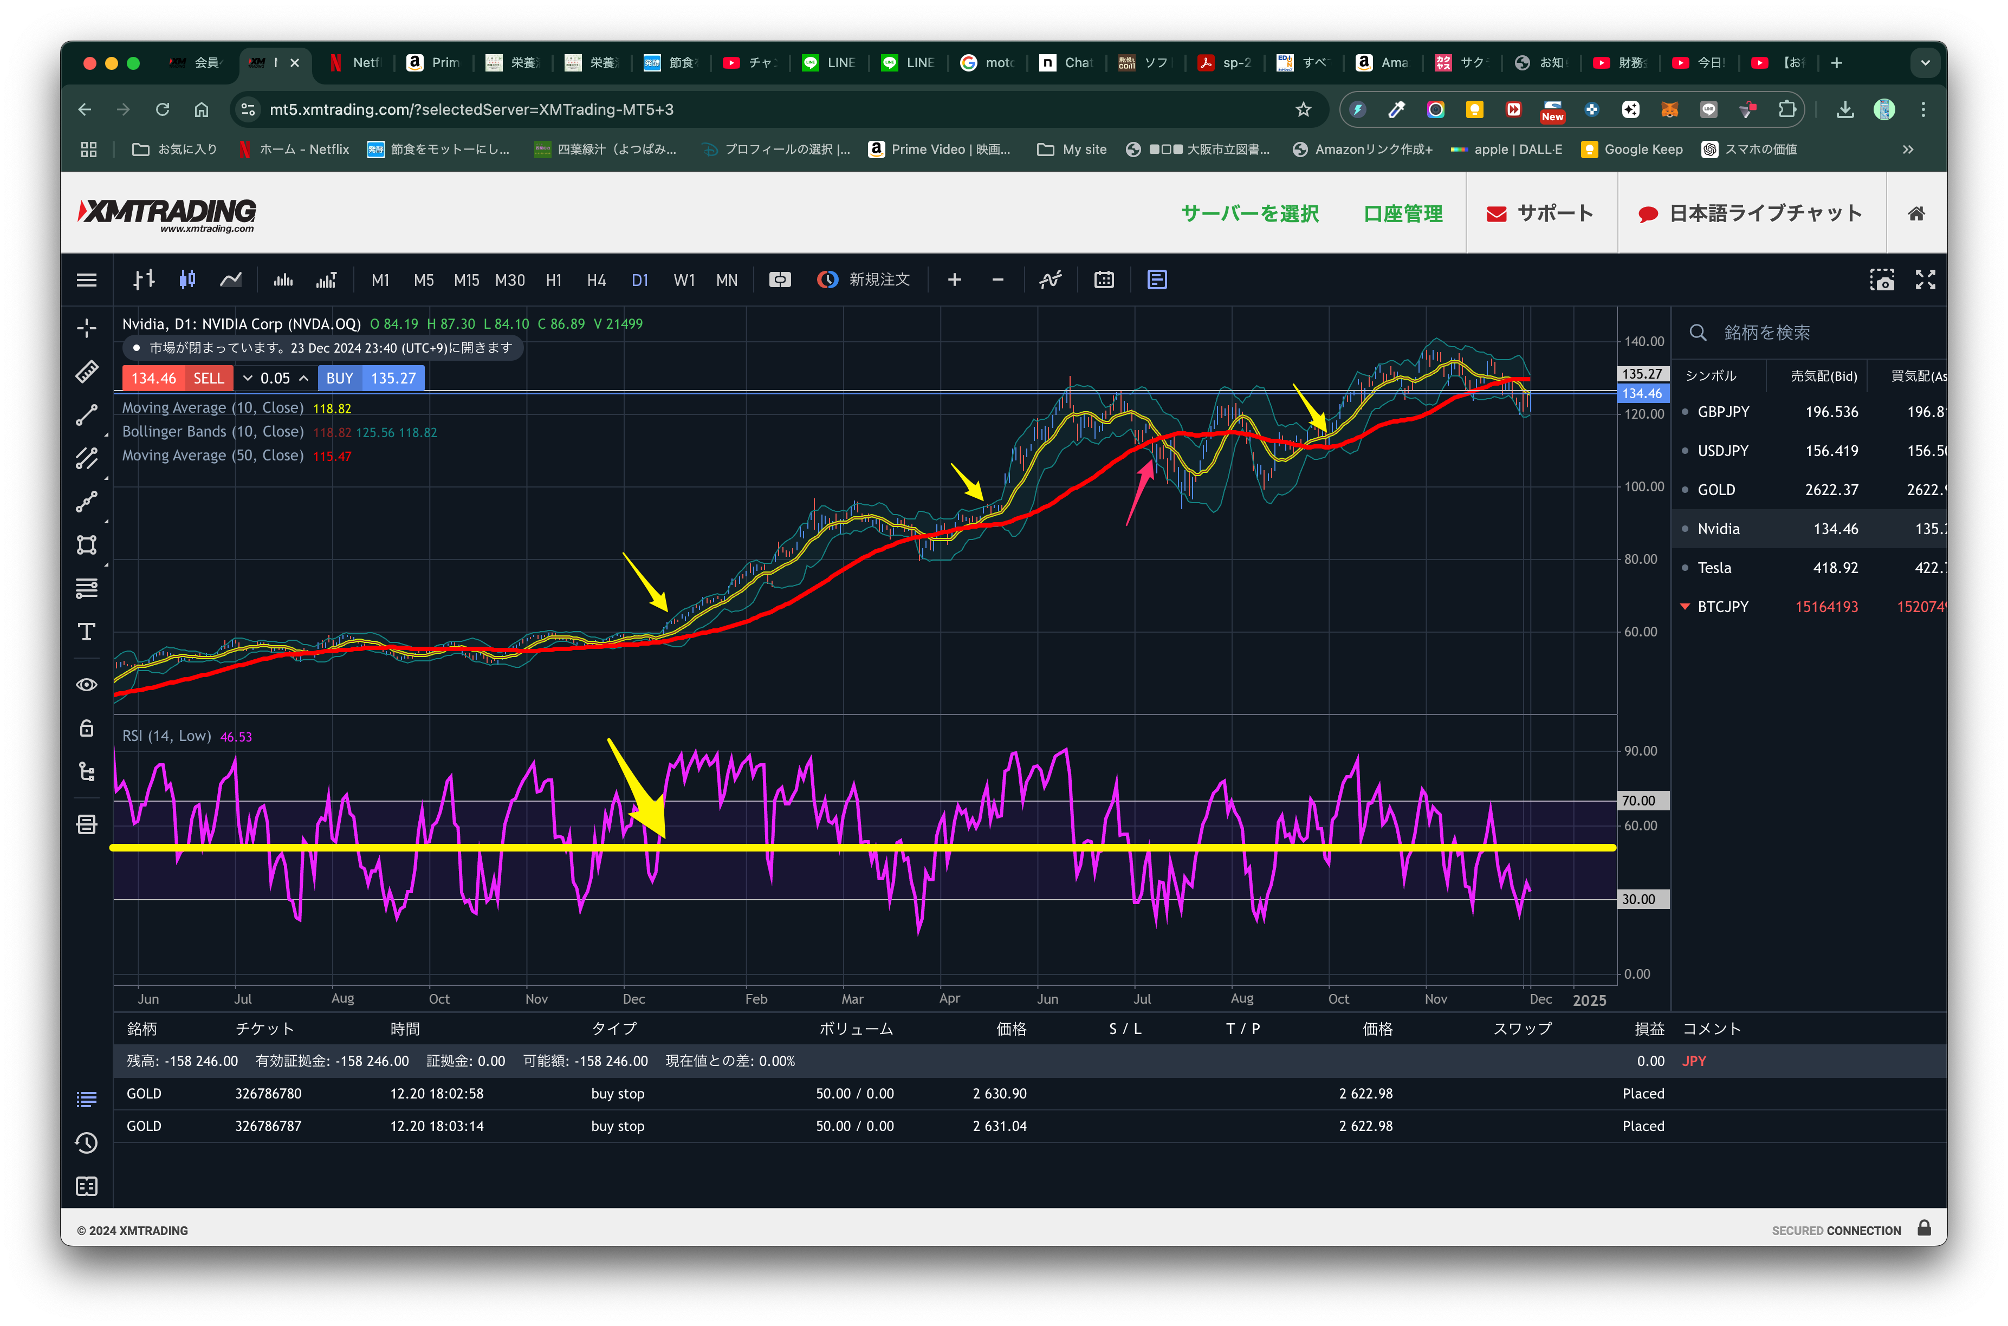
Task: Decrease the lot volume arrow
Action: tap(248, 378)
